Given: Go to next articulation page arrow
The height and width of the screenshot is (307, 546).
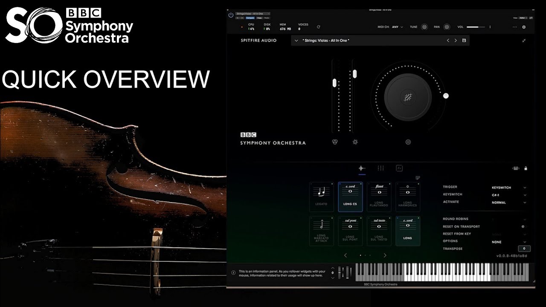Looking at the screenshot, I should [385, 255].
